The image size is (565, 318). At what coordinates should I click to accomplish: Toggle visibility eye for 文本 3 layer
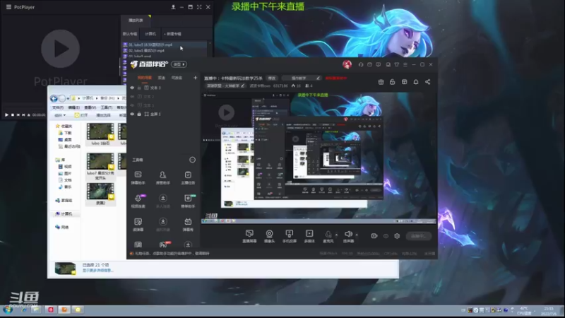tap(132, 88)
